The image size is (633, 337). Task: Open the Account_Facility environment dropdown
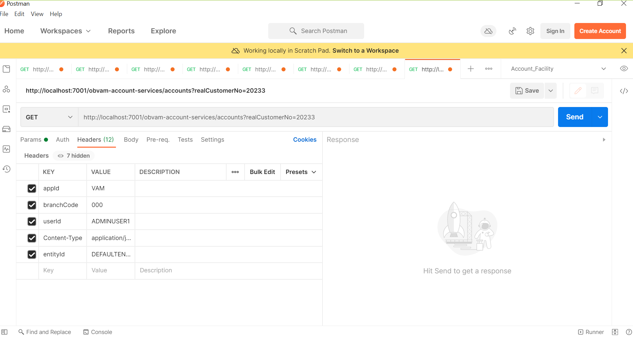tap(558, 69)
